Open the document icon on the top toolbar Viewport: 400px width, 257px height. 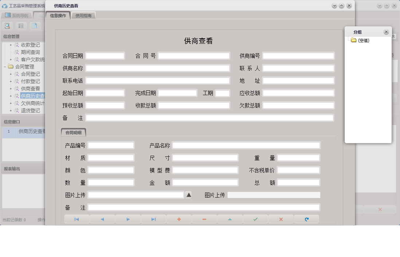[x=35, y=26]
